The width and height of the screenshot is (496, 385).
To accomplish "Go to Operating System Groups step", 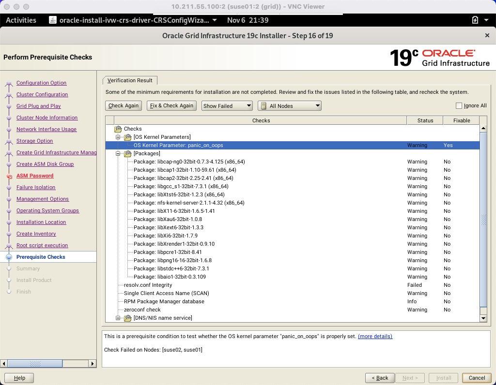I will (x=48, y=211).
